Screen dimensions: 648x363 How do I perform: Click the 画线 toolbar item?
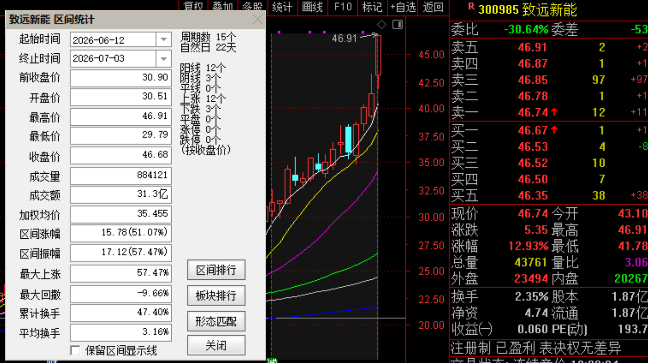(x=312, y=7)
